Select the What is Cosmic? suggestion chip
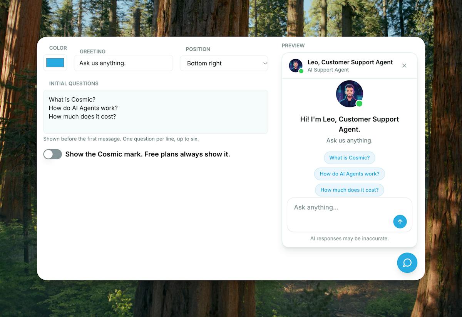The image size is (462, 317). (350, 158)
